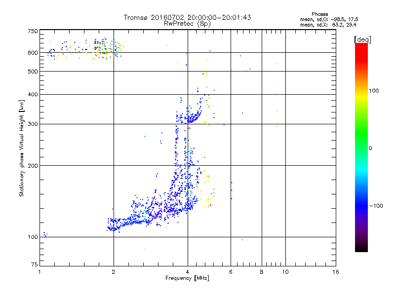This screenshot has height=296, width=395.
Task: Click the plot title "Tromsø 20160702 20:00:00-20:01:43"
Action: (187, 17)
